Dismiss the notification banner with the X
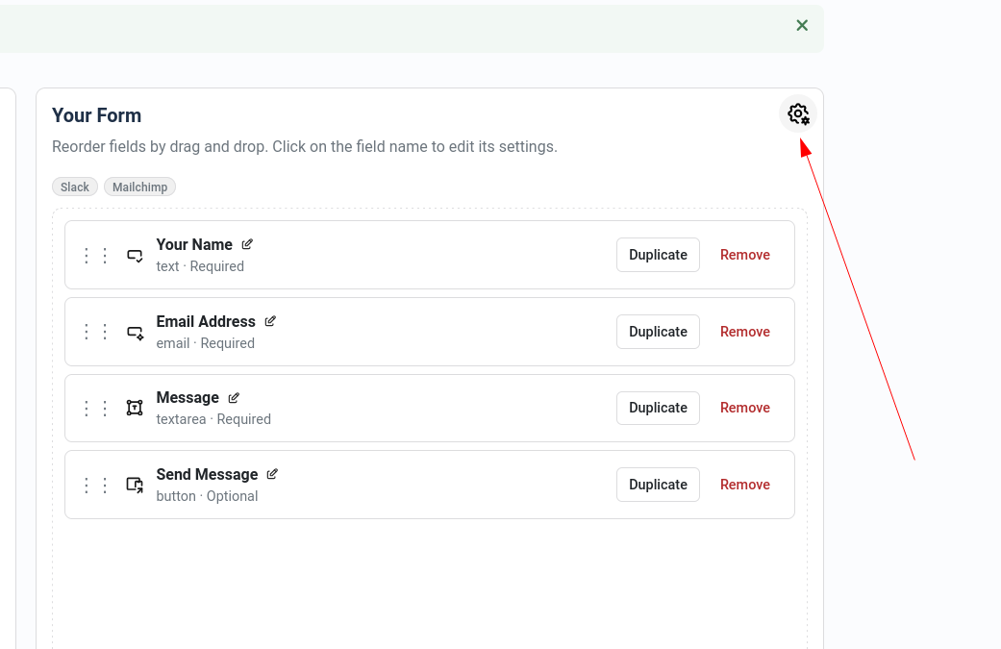Image resolution: width=1001 pixels, height=649 pixels. coord(802,25)
